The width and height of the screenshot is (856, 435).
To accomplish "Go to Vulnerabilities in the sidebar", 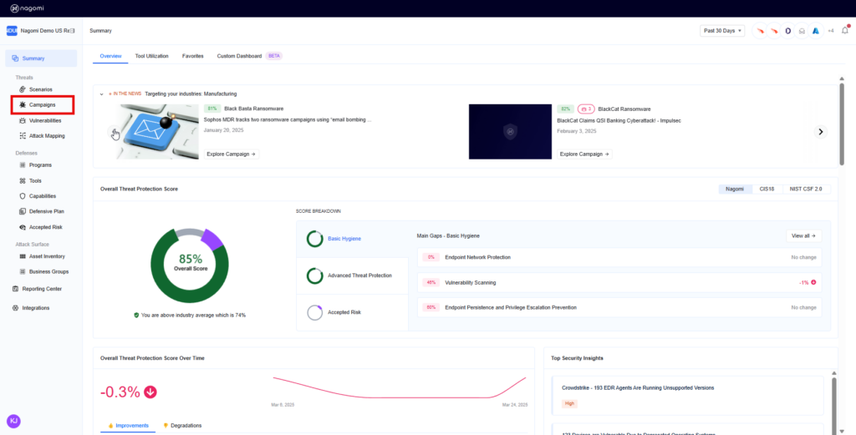I will coord(45,120).
